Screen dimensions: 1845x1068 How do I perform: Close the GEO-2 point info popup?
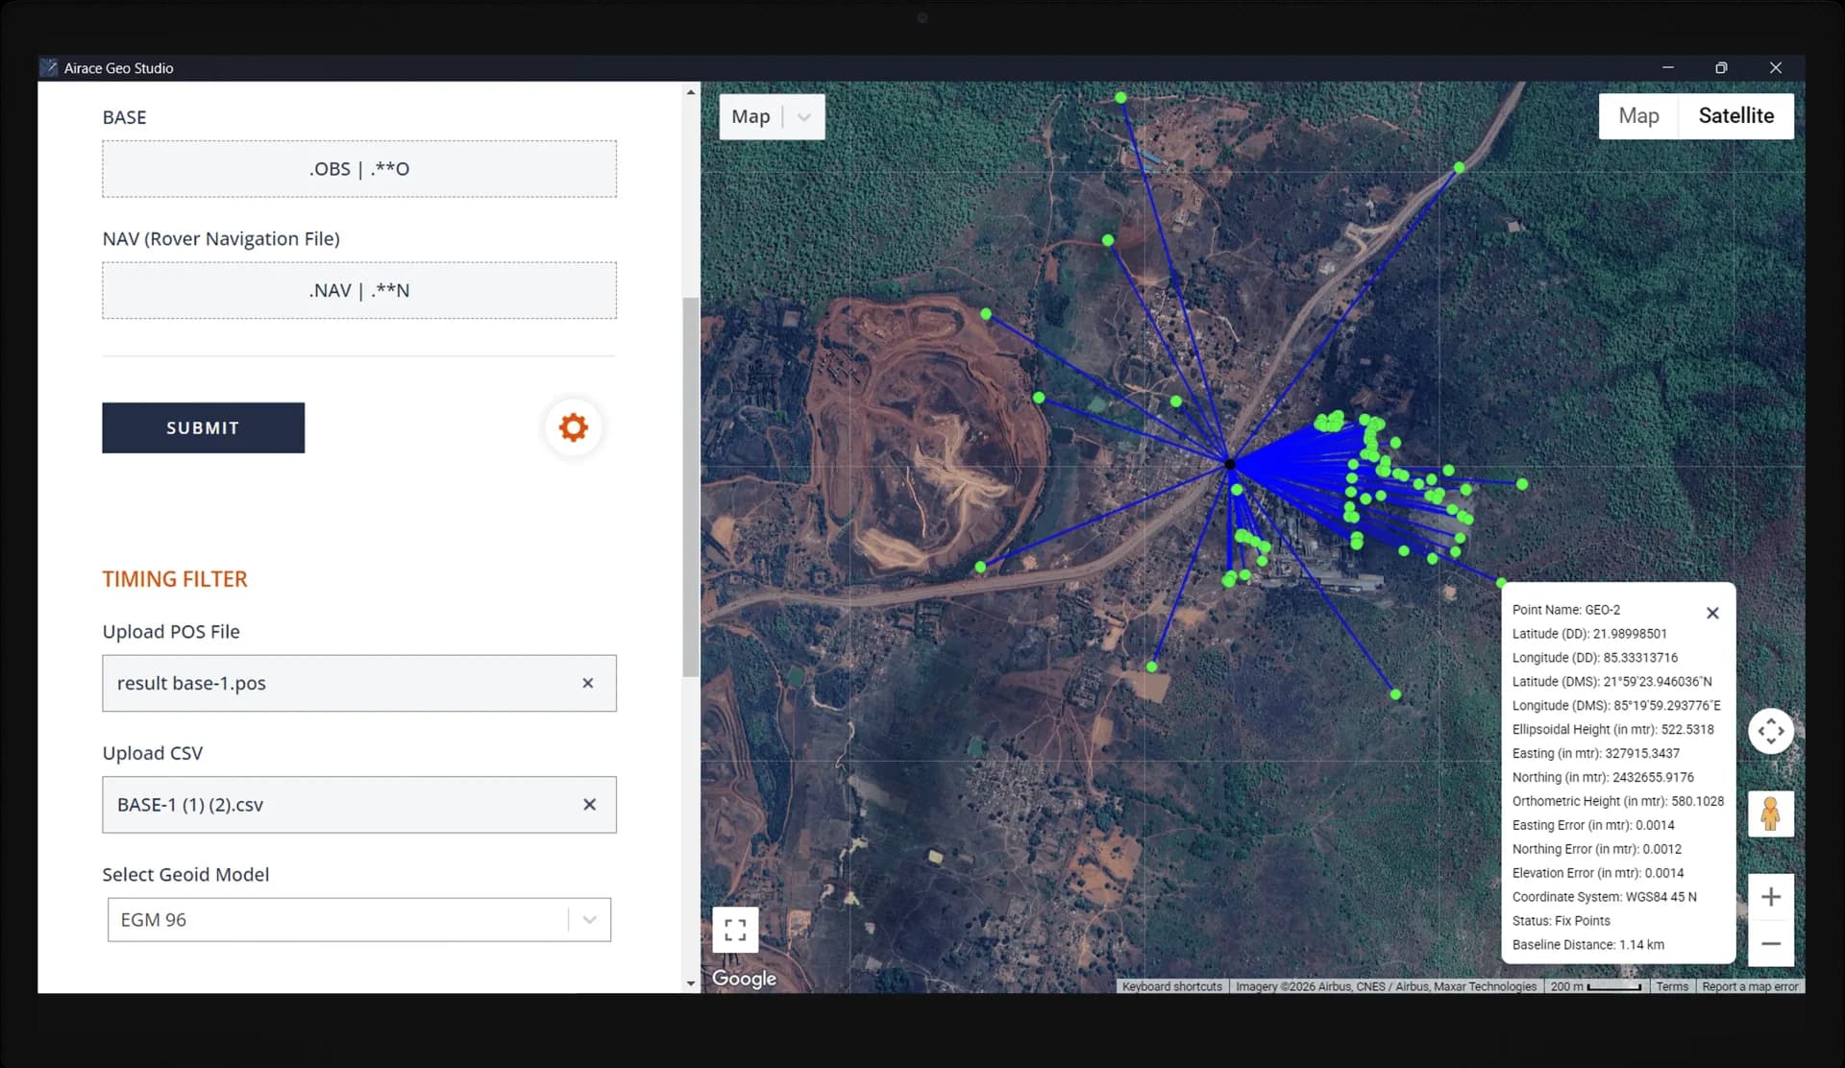click(1712, 613)
